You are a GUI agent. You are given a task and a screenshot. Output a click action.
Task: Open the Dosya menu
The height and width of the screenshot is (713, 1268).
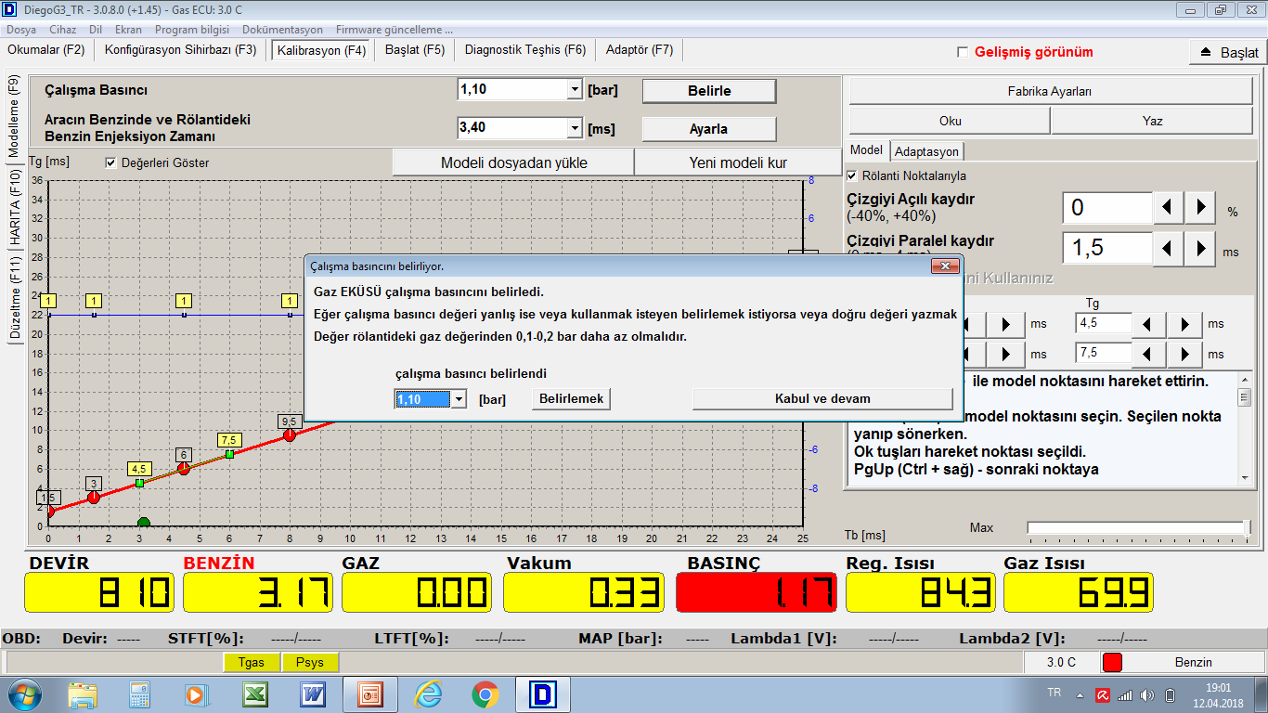pos(21,30)
